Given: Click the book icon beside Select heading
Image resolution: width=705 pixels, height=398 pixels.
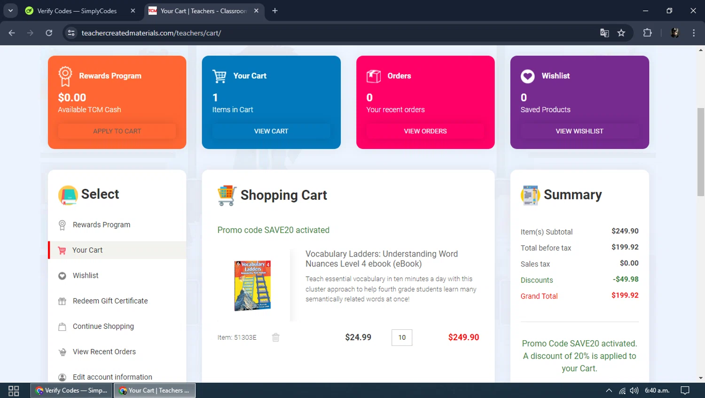Looking at the screenshot, I should coord(68,195).
